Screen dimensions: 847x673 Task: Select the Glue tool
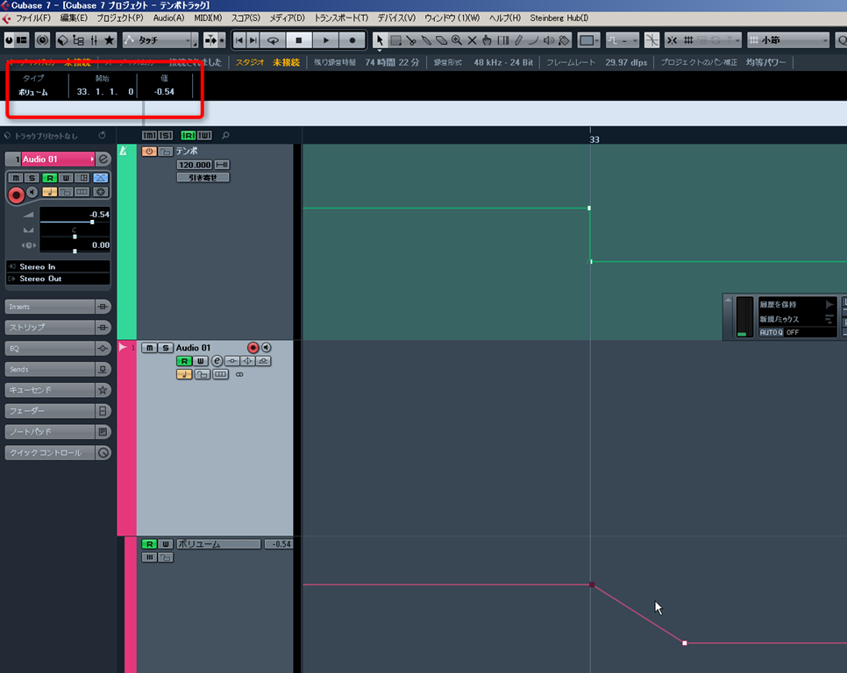click(x=426, y=40)
